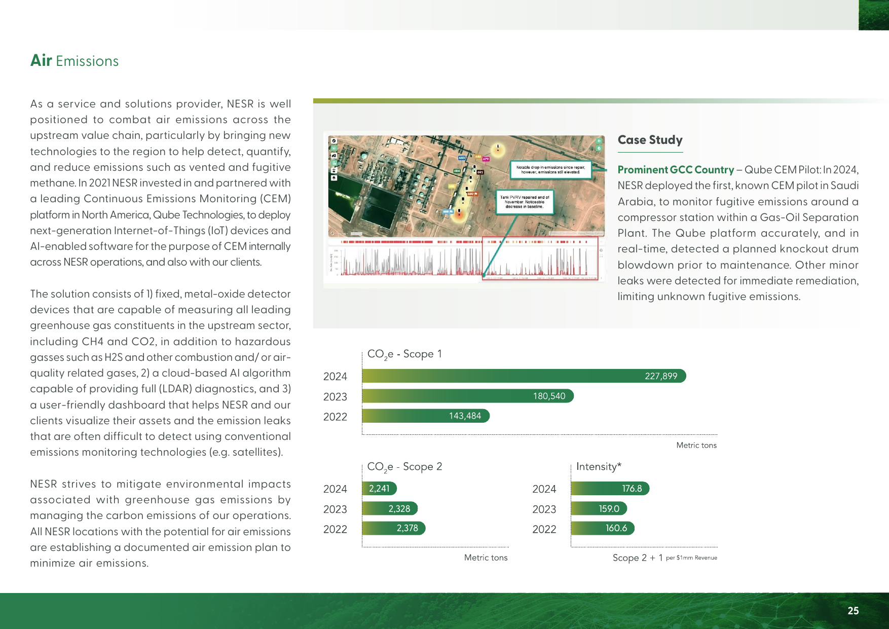Select the pink 679 marker on the map
Screen dimensions: 889x629
tap(486, 159)
